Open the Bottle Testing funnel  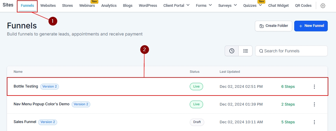click(x=26, y=86)
